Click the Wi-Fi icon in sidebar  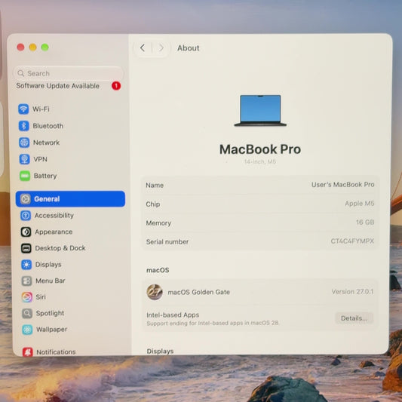point(23,109)
